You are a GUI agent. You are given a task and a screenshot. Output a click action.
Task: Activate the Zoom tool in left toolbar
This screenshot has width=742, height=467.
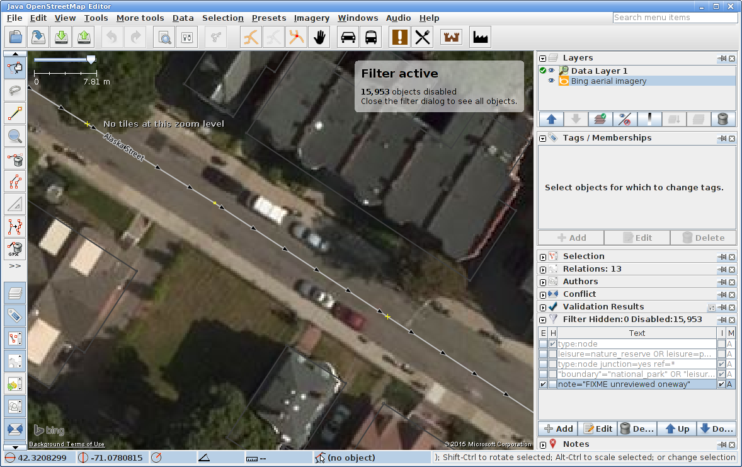[15, 135]
